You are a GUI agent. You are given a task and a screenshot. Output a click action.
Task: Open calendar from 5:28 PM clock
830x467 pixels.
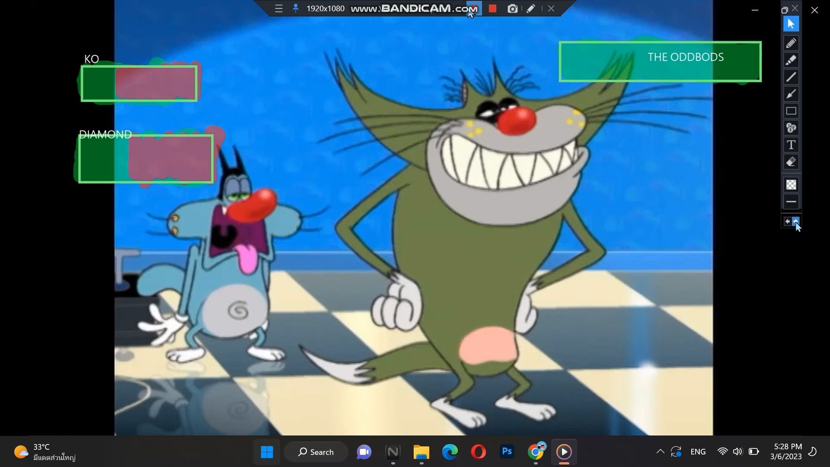point(786,452)
